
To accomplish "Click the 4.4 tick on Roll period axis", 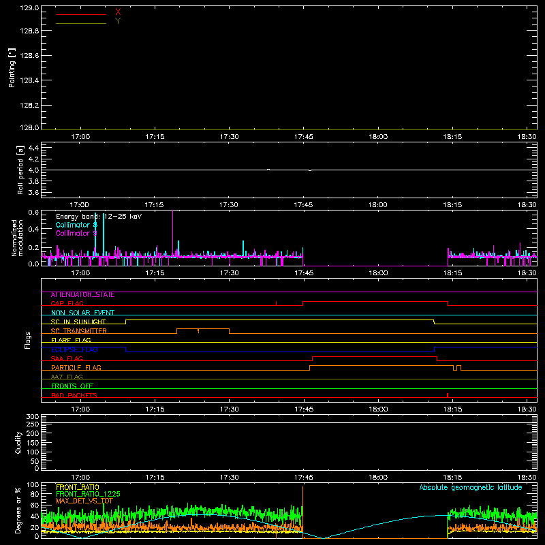I will (33, 148).
